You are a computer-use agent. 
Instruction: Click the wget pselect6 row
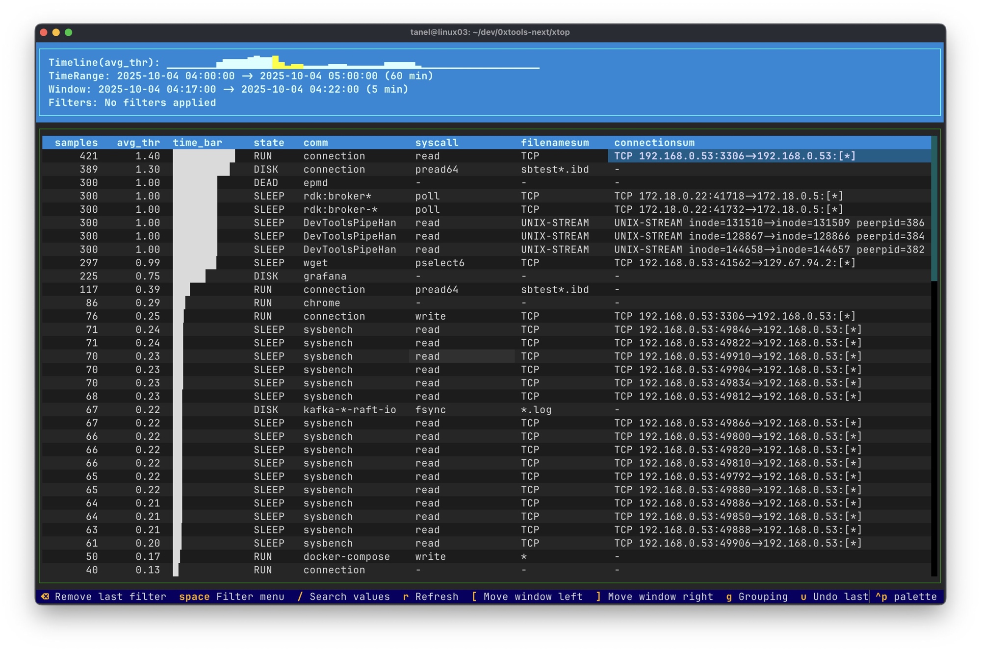coord(315,263)
